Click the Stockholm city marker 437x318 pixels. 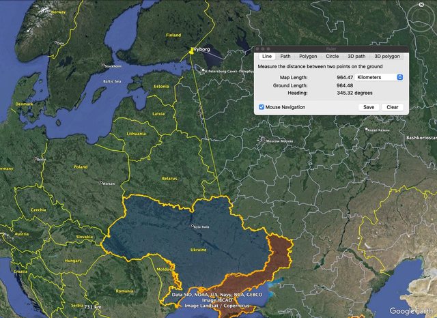(102, 66)
